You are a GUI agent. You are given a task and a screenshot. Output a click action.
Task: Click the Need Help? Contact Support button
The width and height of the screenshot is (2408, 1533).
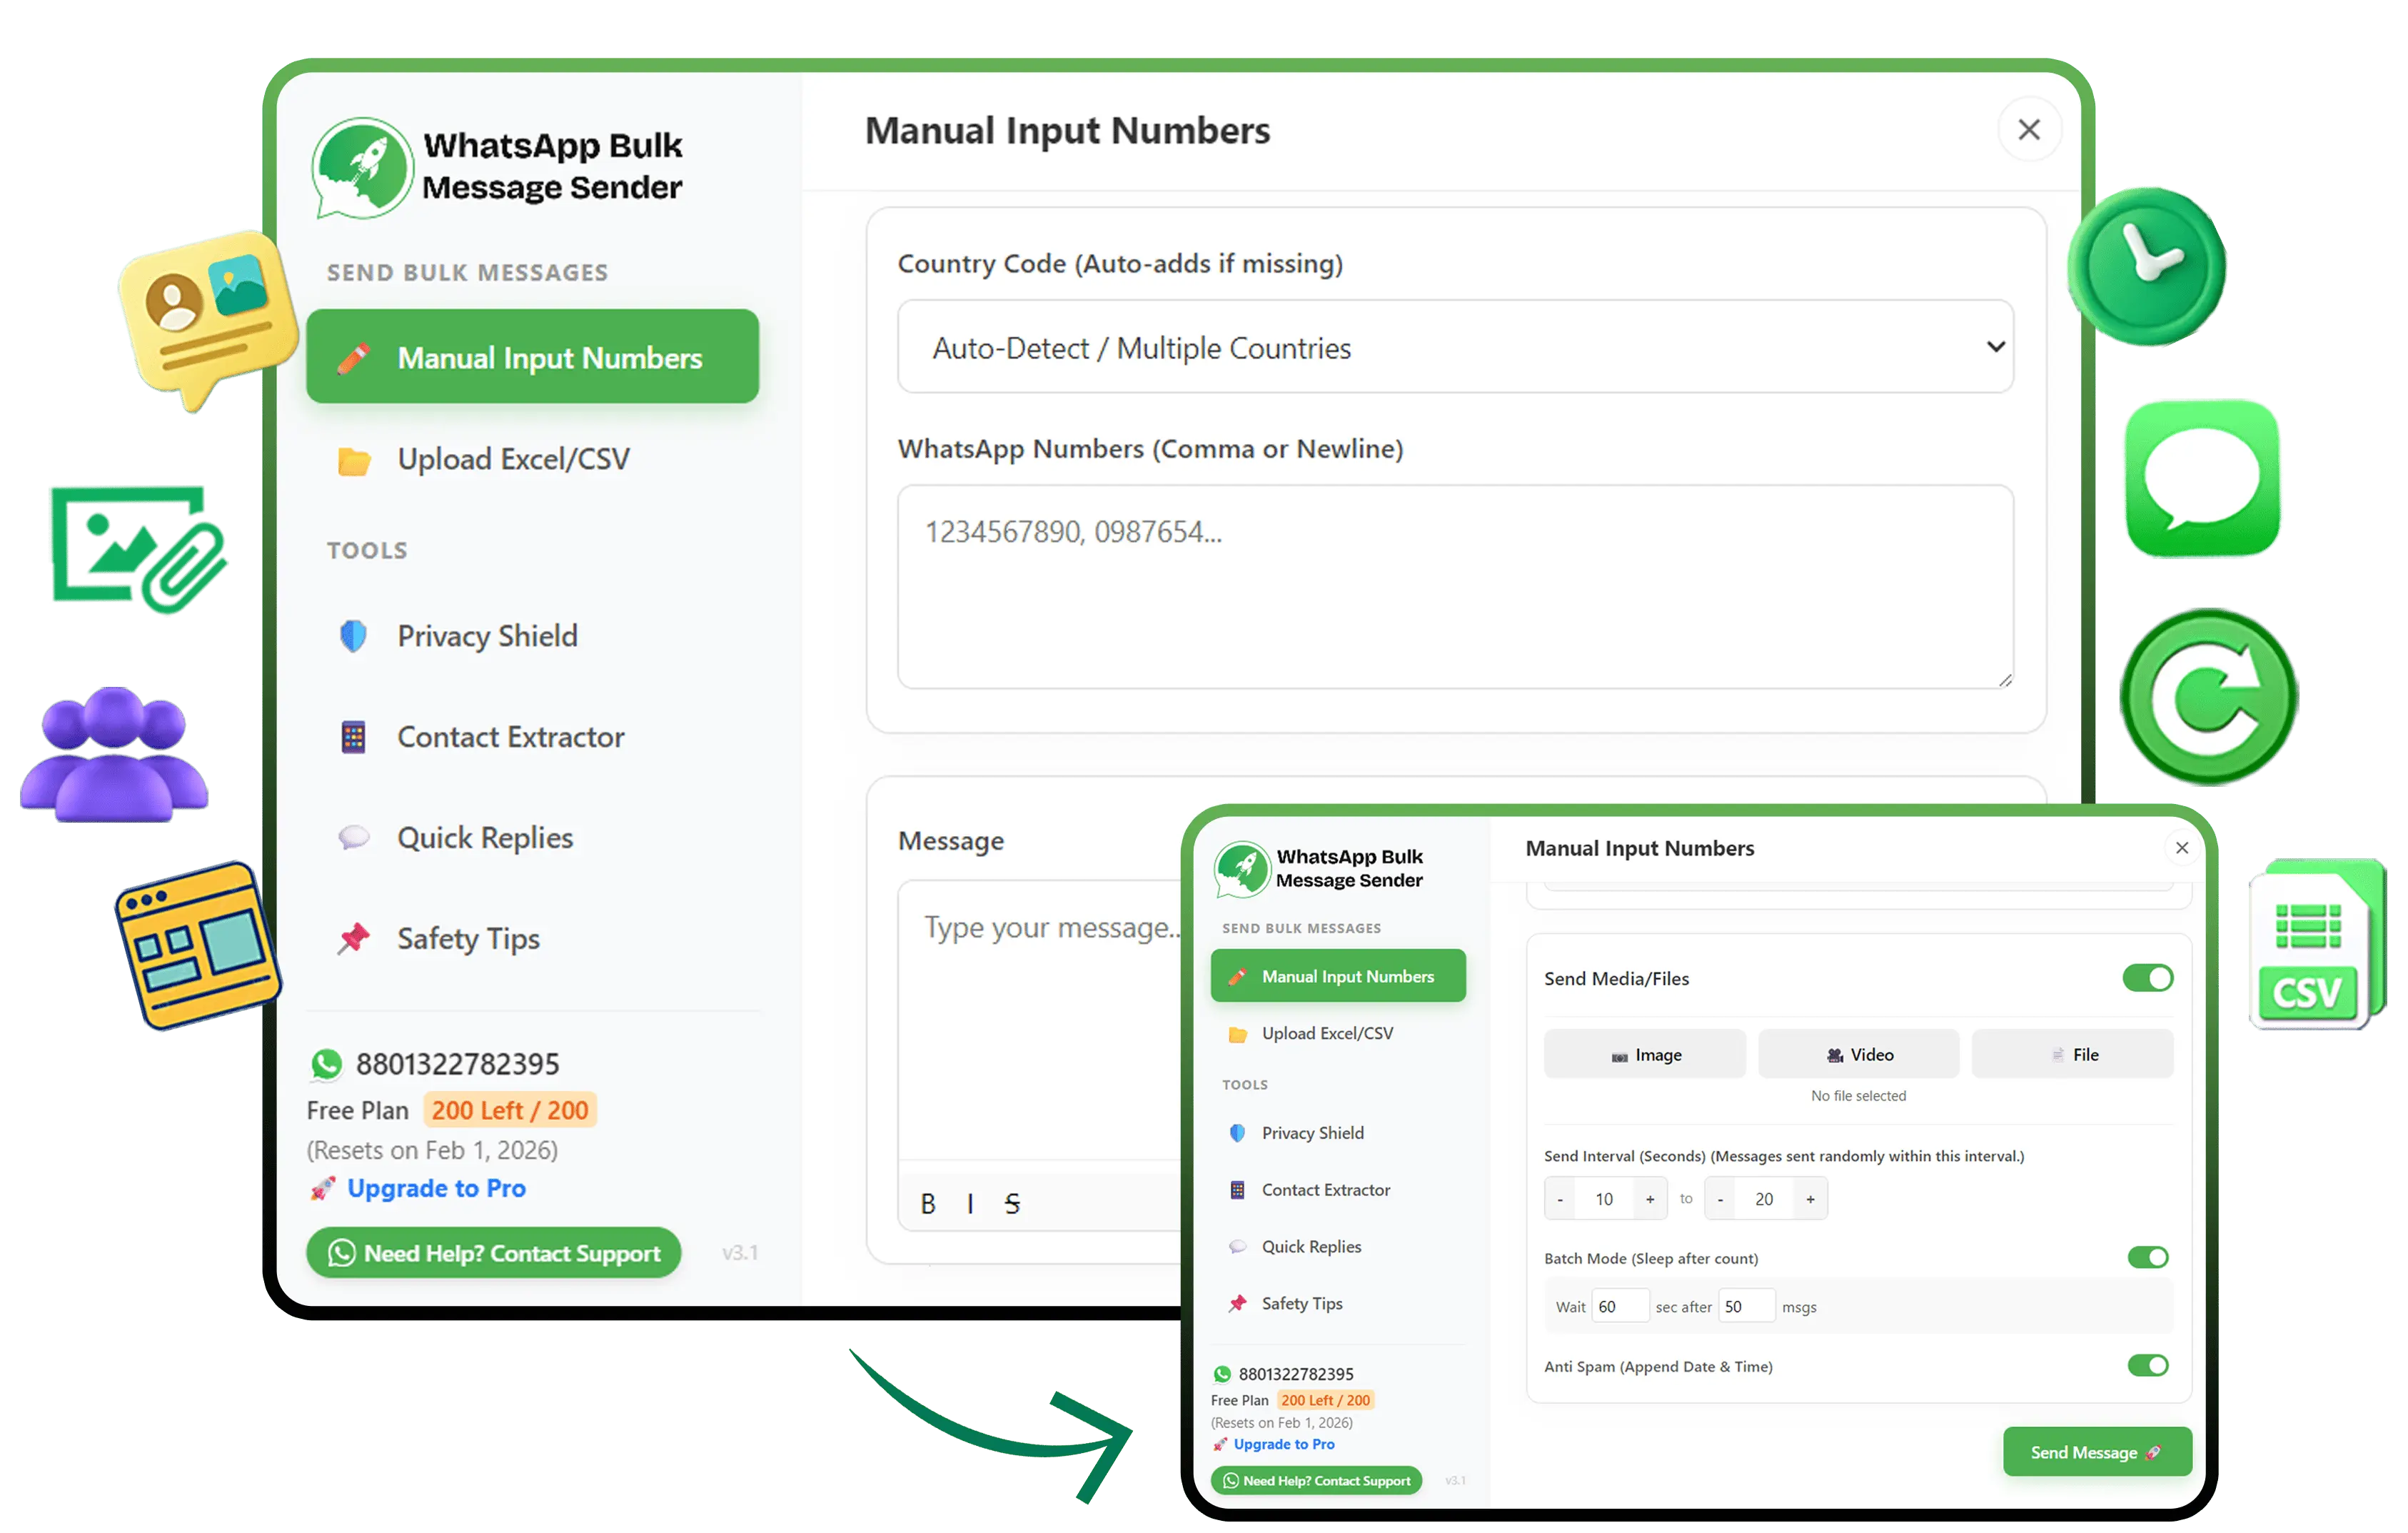coord(494,1253)
